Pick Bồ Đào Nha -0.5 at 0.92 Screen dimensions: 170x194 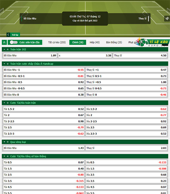(43, 82)
